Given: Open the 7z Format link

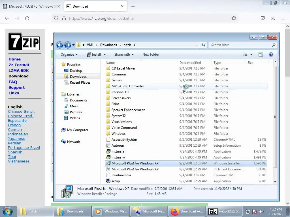Looking at the screenshot, I should pos(19,65).
